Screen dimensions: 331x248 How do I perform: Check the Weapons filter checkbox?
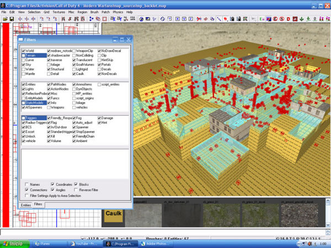point(49,107)
